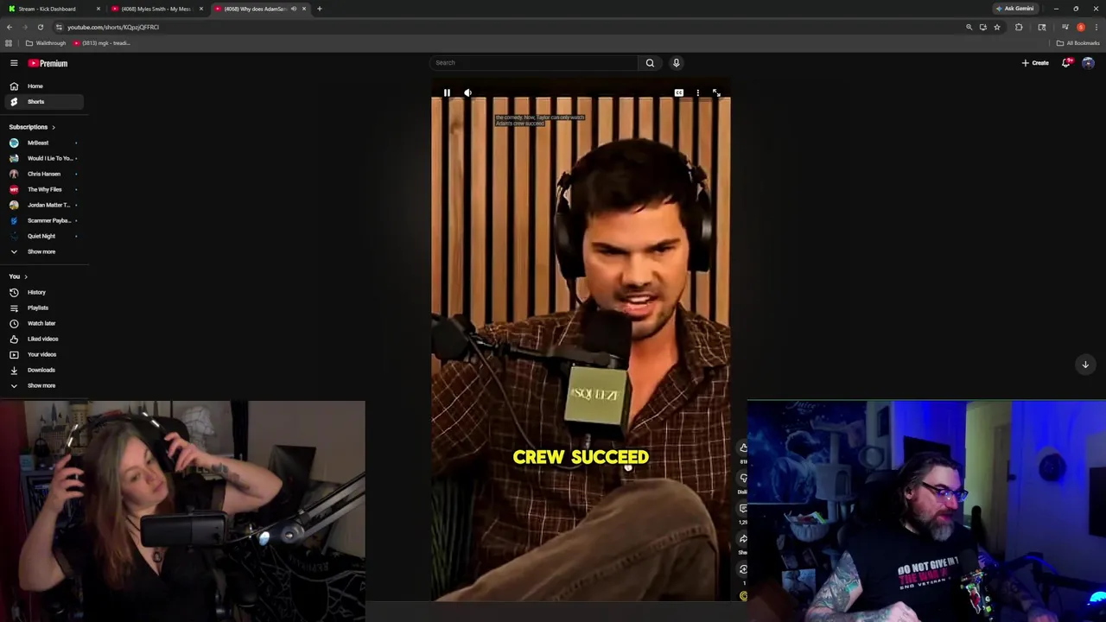Click the magnifier search button
The image size is (1106, 622).
pyautogui.click(x=650, y=62)
